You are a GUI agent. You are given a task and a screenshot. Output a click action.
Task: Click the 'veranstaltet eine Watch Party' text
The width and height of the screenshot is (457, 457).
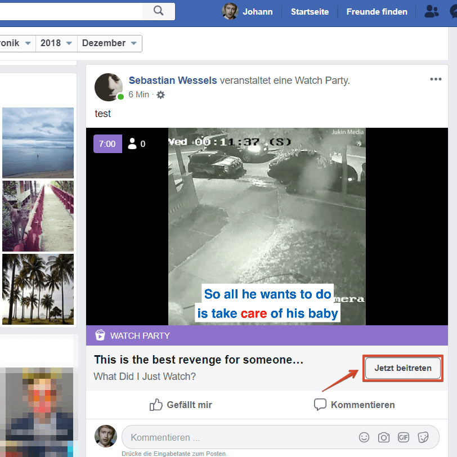284,80
